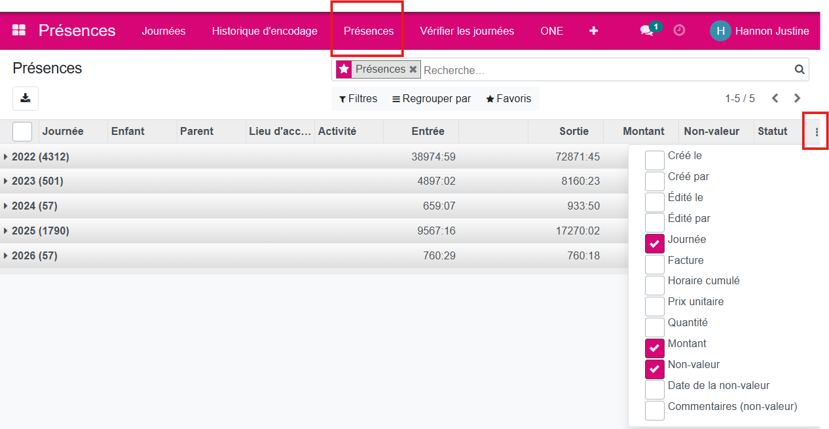Remove the Présences filter tag
Viewport: 829px width, 429px height.
(413, 69)
